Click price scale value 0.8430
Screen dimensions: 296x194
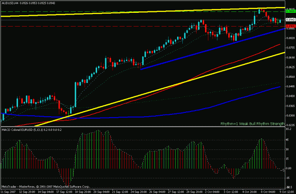[291, 96]
